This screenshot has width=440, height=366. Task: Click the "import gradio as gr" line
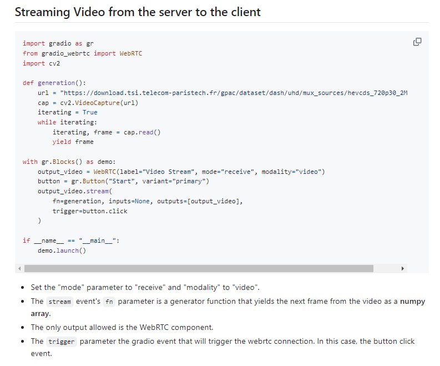(54, 43)
